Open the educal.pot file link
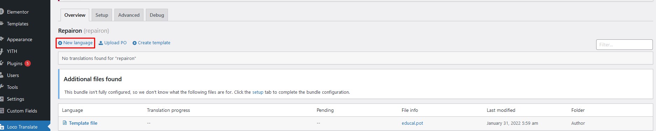This screenshot has width=656, height=131. [412, 123]
